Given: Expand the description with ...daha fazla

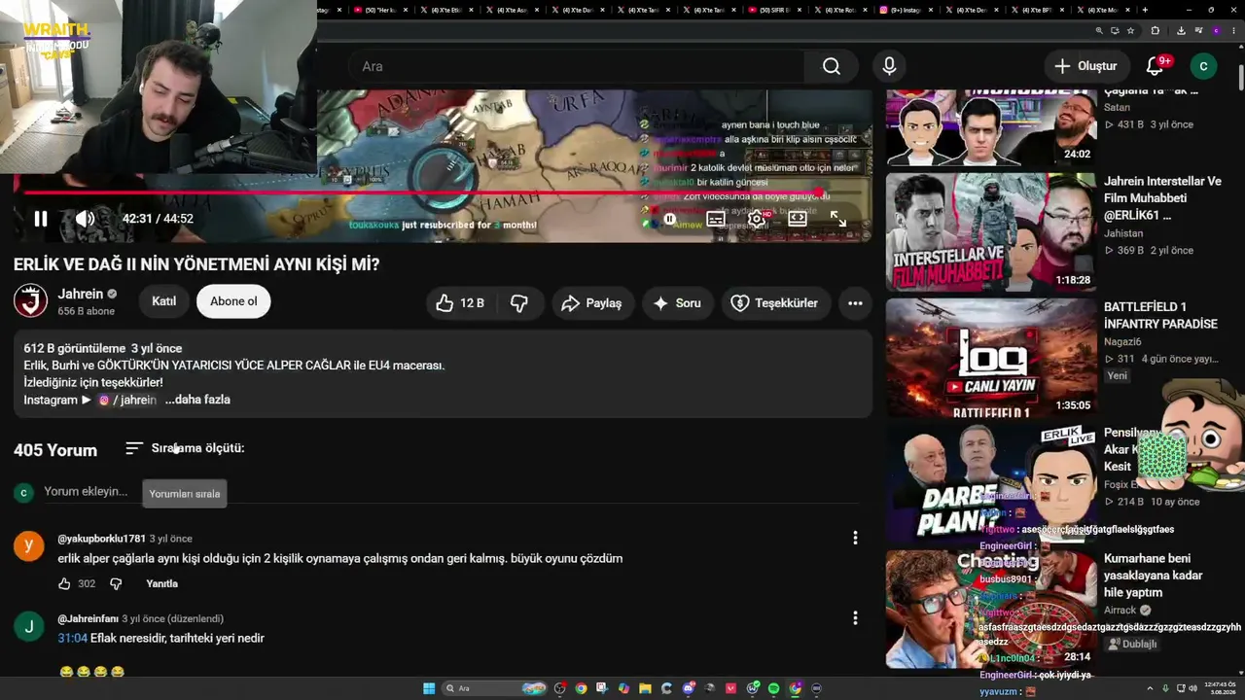Looking at the screenshot, I should tap(197, 400).
